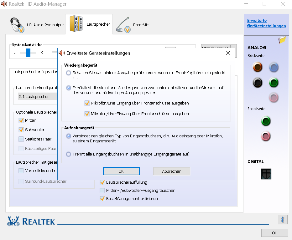Open the Lautsprecherkonfiguration sub-tab

[x=34, y=72]
